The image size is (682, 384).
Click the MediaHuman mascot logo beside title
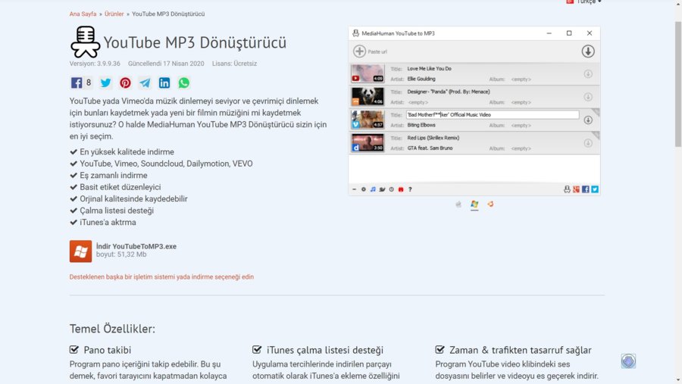[85, 42]
